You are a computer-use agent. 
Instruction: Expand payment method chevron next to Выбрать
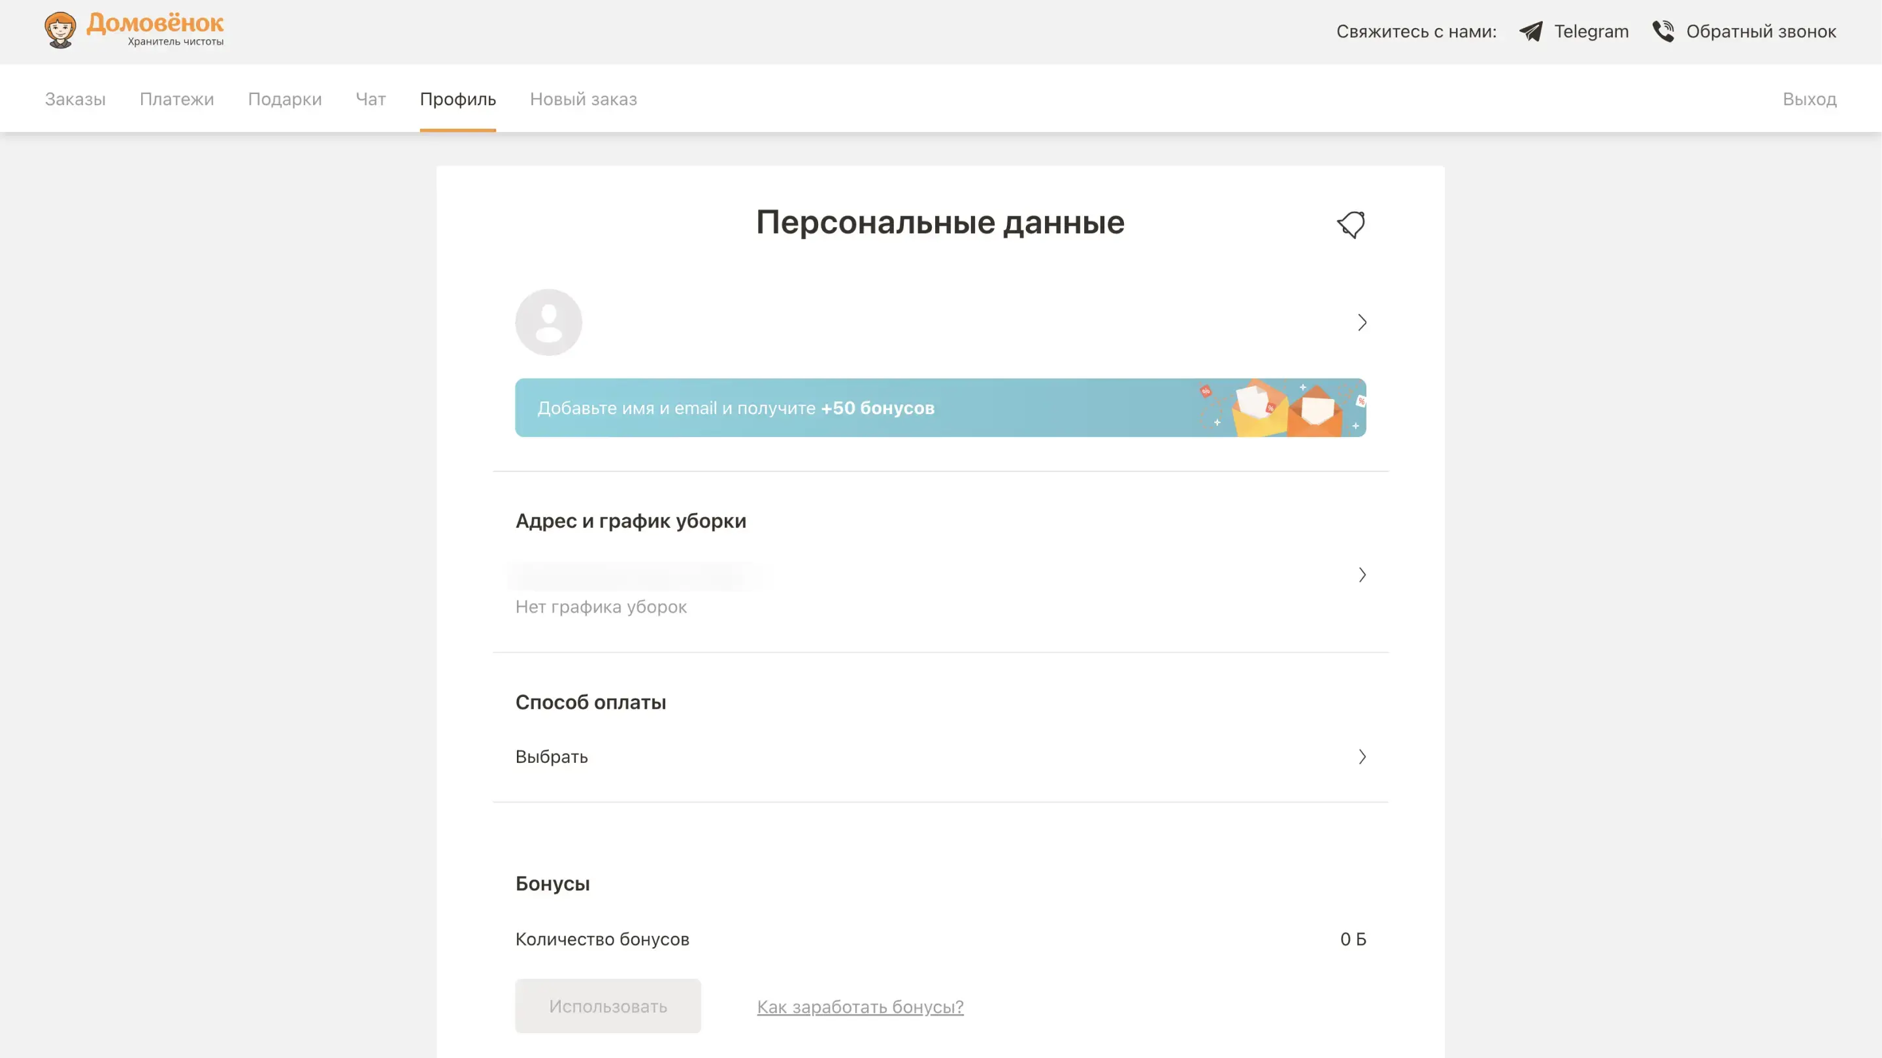click(1362, 756)
